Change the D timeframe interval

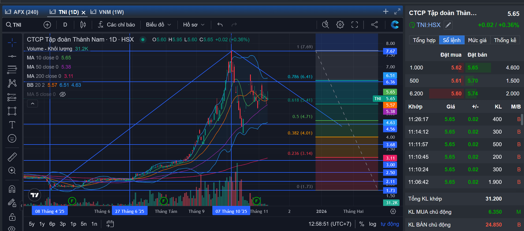click(65, 25)
